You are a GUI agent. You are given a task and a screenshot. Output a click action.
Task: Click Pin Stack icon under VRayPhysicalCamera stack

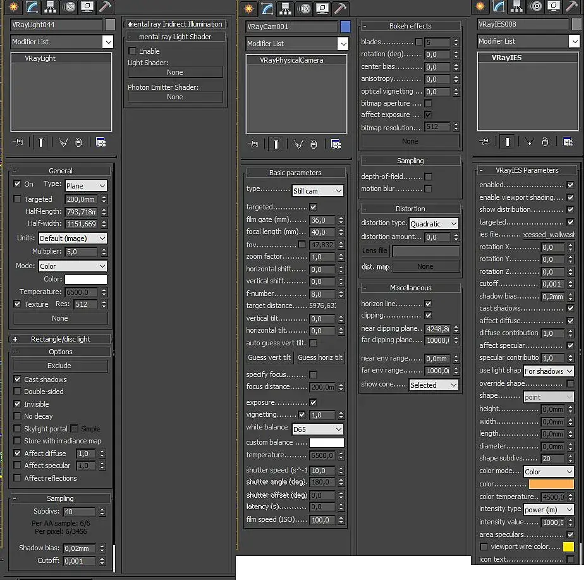(253, 144)
